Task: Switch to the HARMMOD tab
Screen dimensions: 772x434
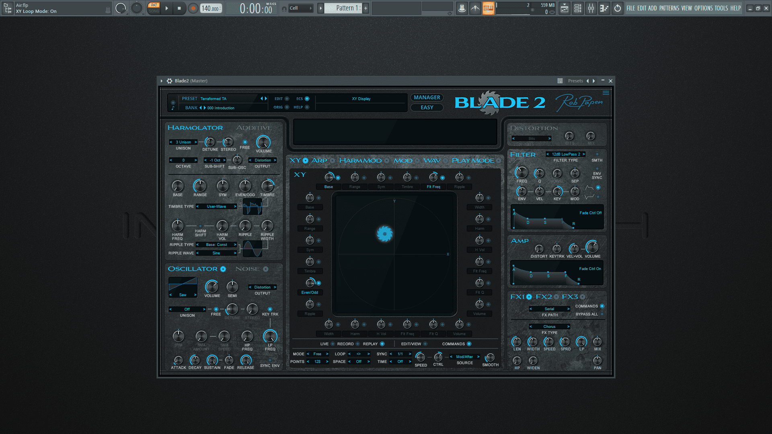Action: [x=360, y=160]
